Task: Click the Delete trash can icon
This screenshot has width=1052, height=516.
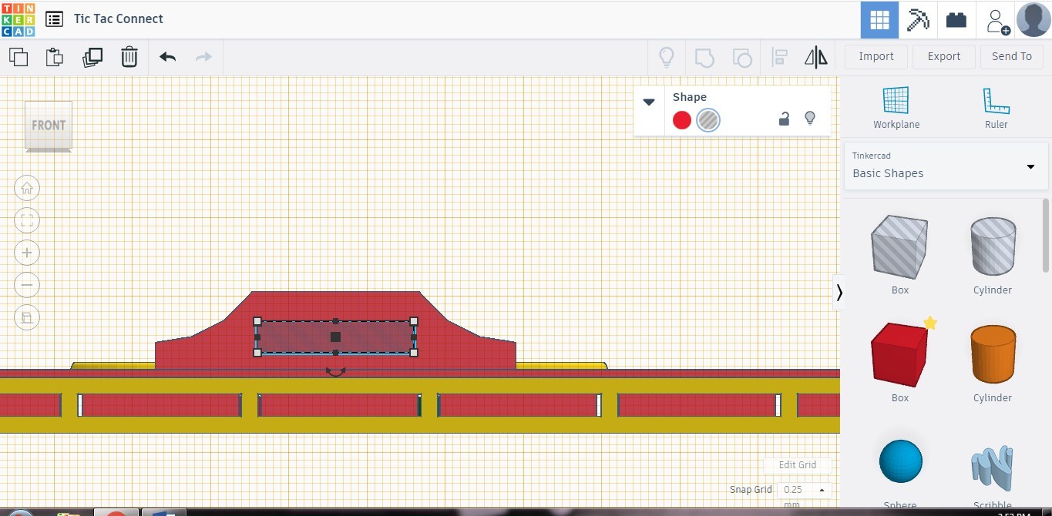Action: (x=129, y=56)
